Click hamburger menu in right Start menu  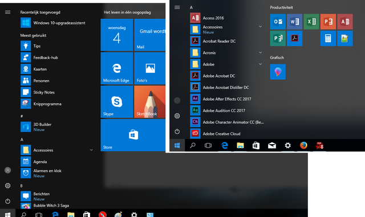pos(177,7)
